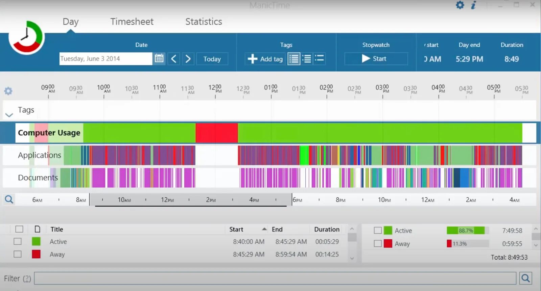Click the sort arrow on the Start column
The image size is (541, 291).
pyautogui.click(x=264, y=229)
